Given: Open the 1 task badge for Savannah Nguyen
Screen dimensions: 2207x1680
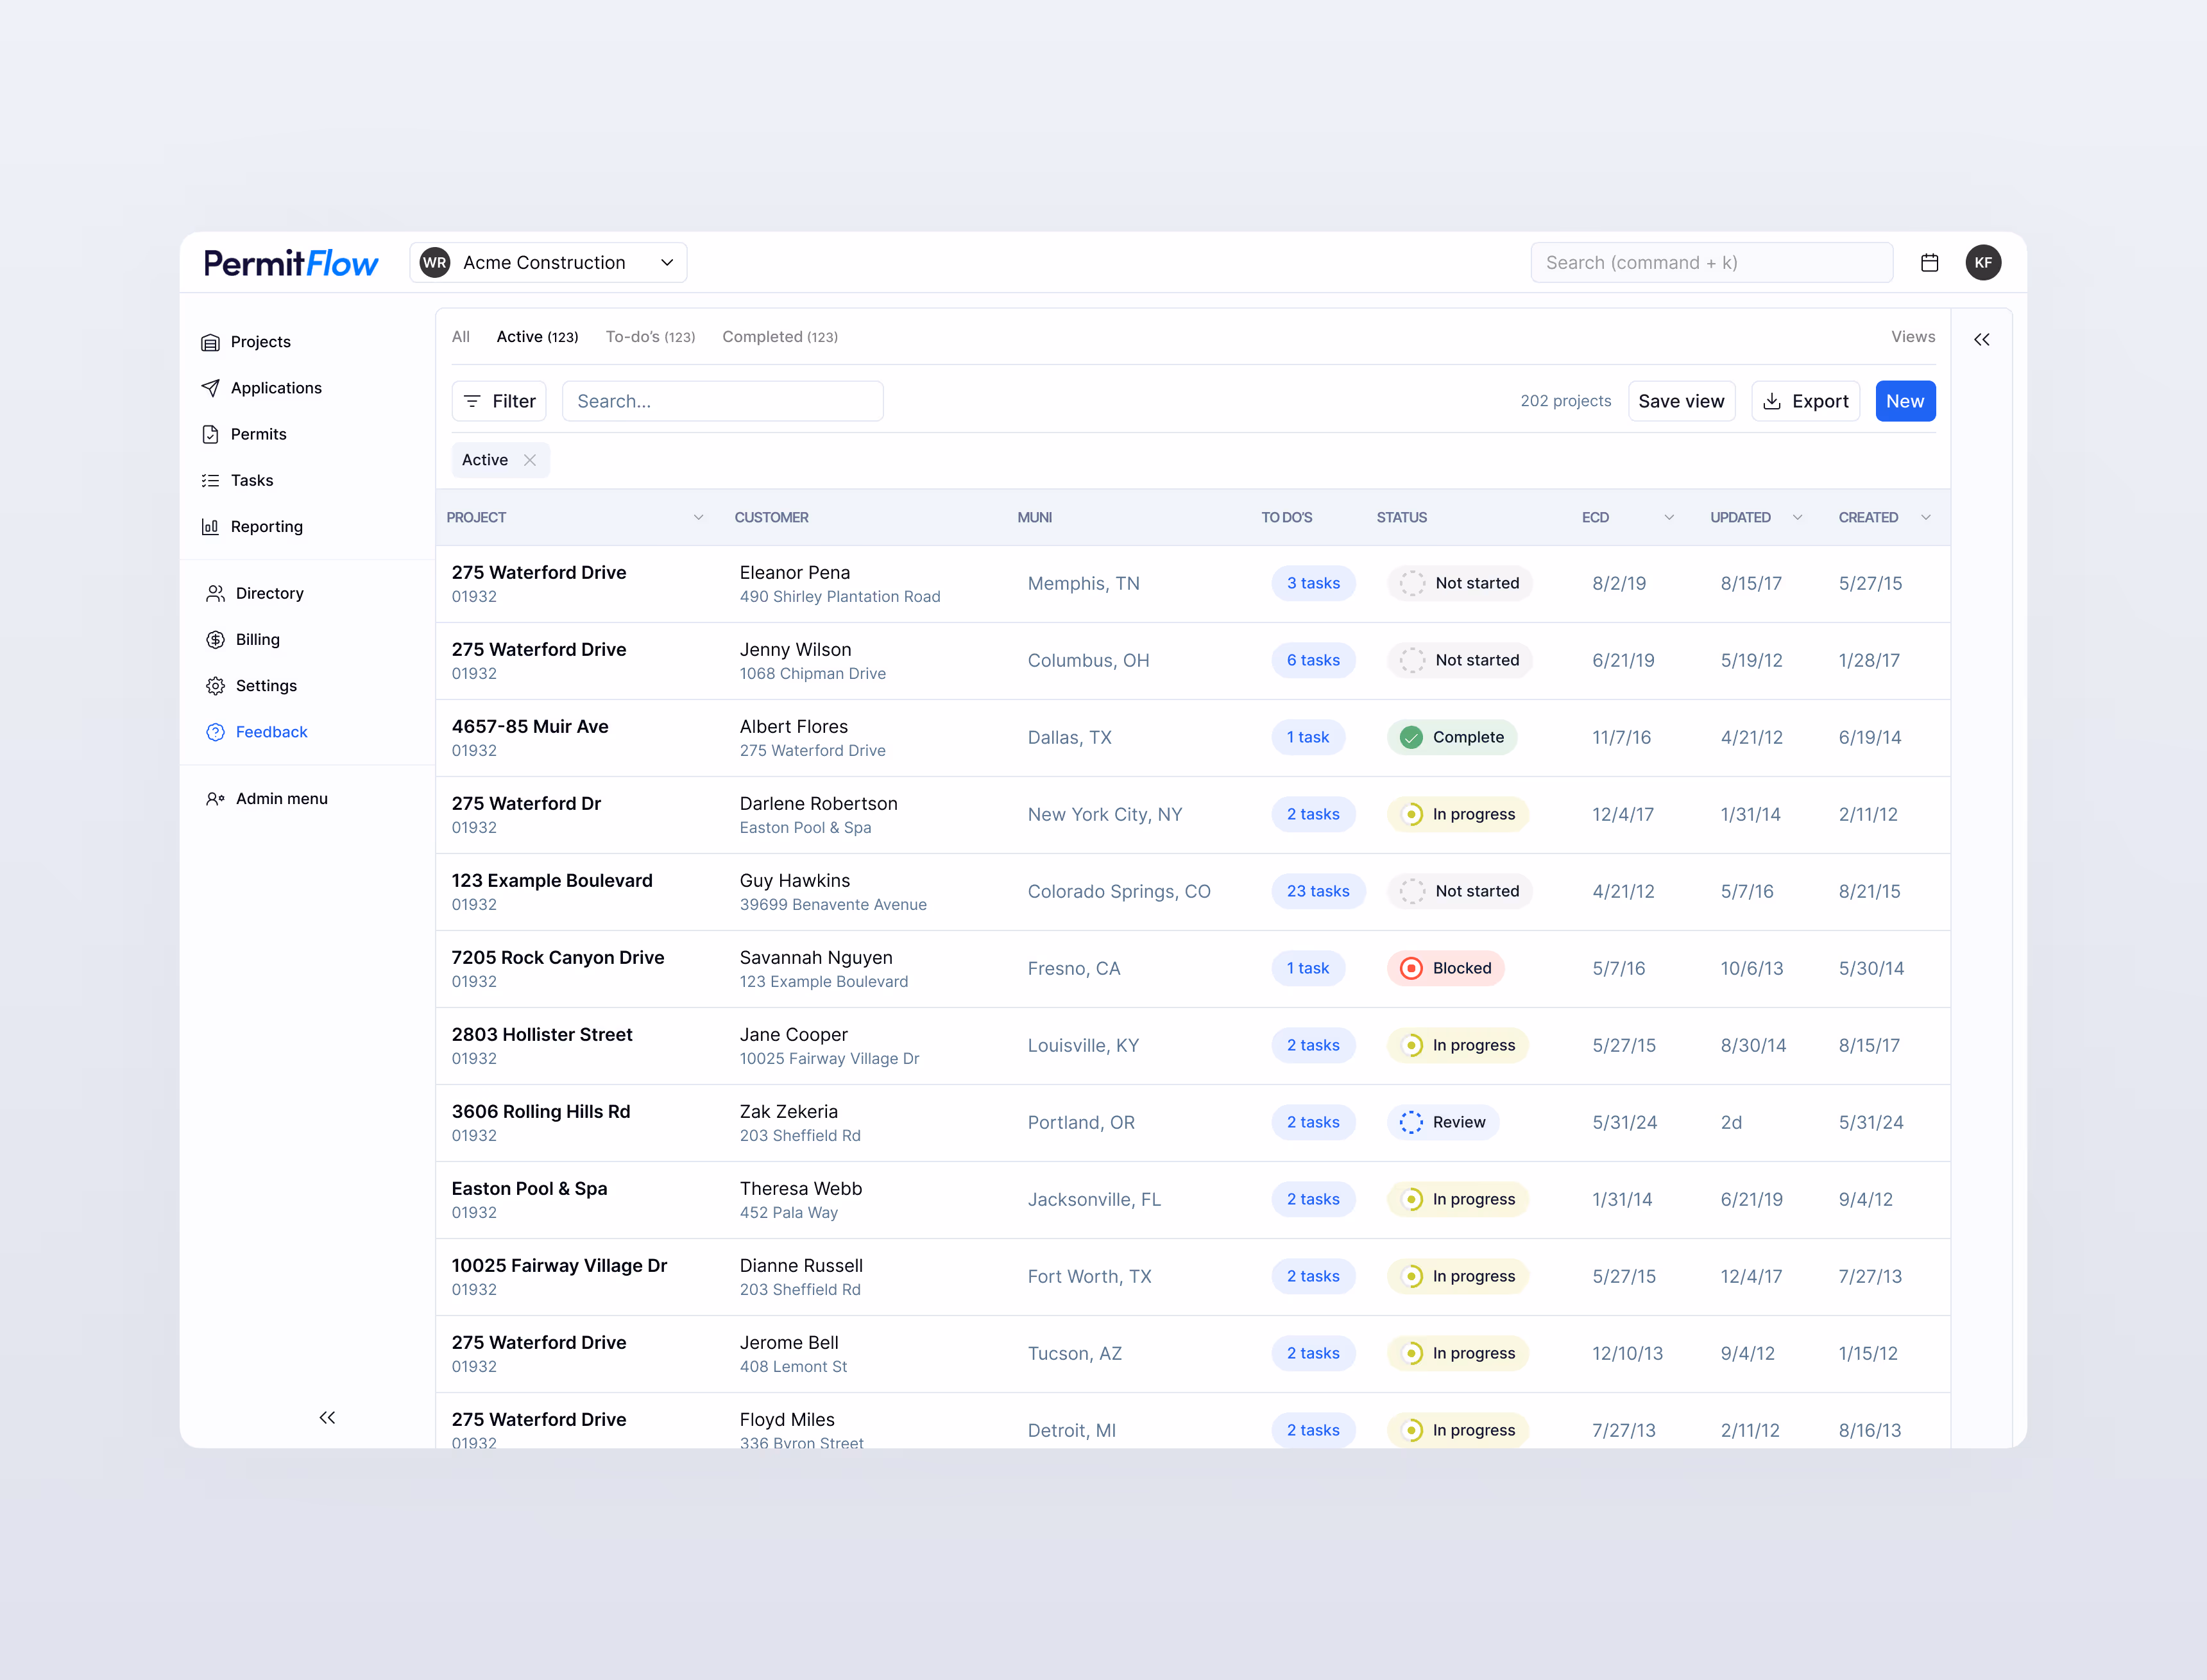Looking at the screenshot, I should [1308, 968].
